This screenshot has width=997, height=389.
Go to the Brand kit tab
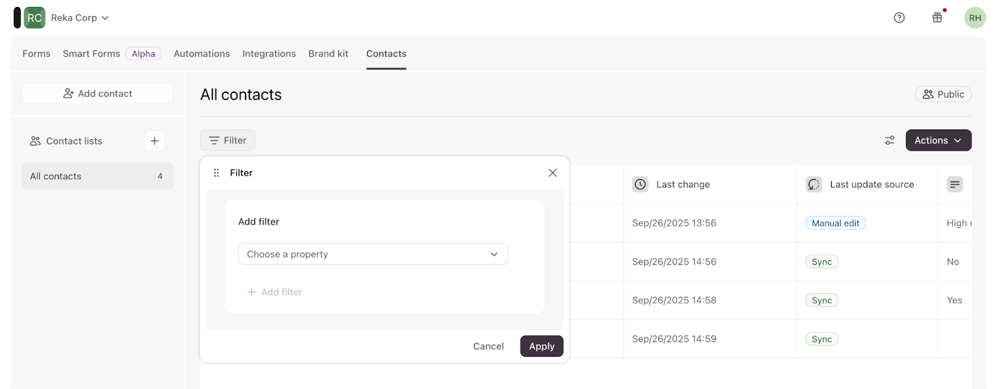328,54
